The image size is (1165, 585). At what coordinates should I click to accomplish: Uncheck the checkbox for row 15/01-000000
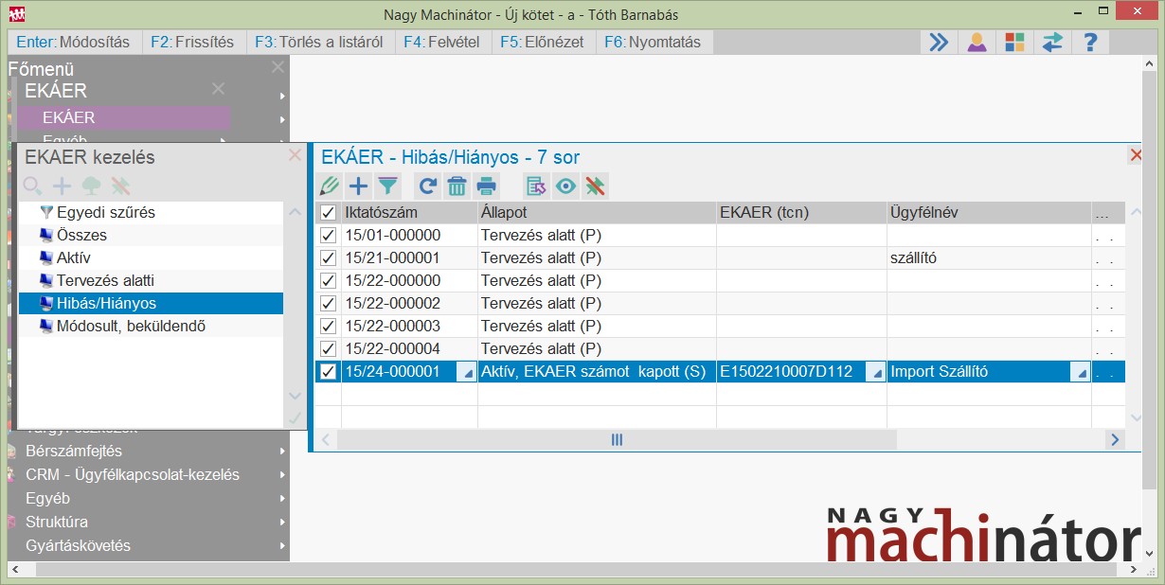(328, 235)
